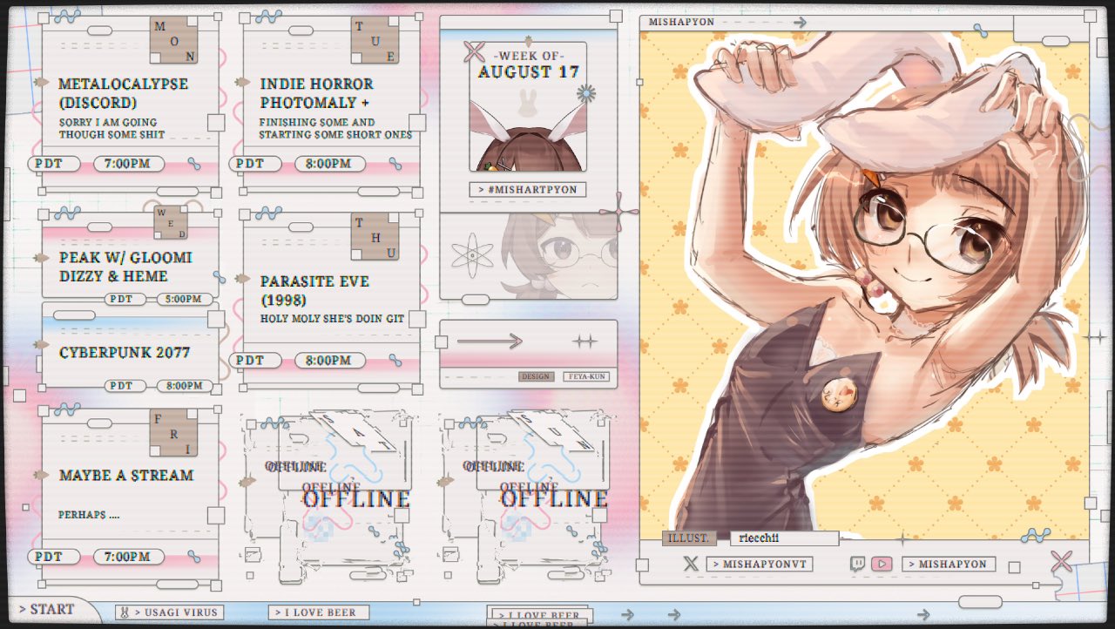Click the chain link icon on Thursday's card
Viewport: 1115px width, 629px height.
[x=395, y=361]
